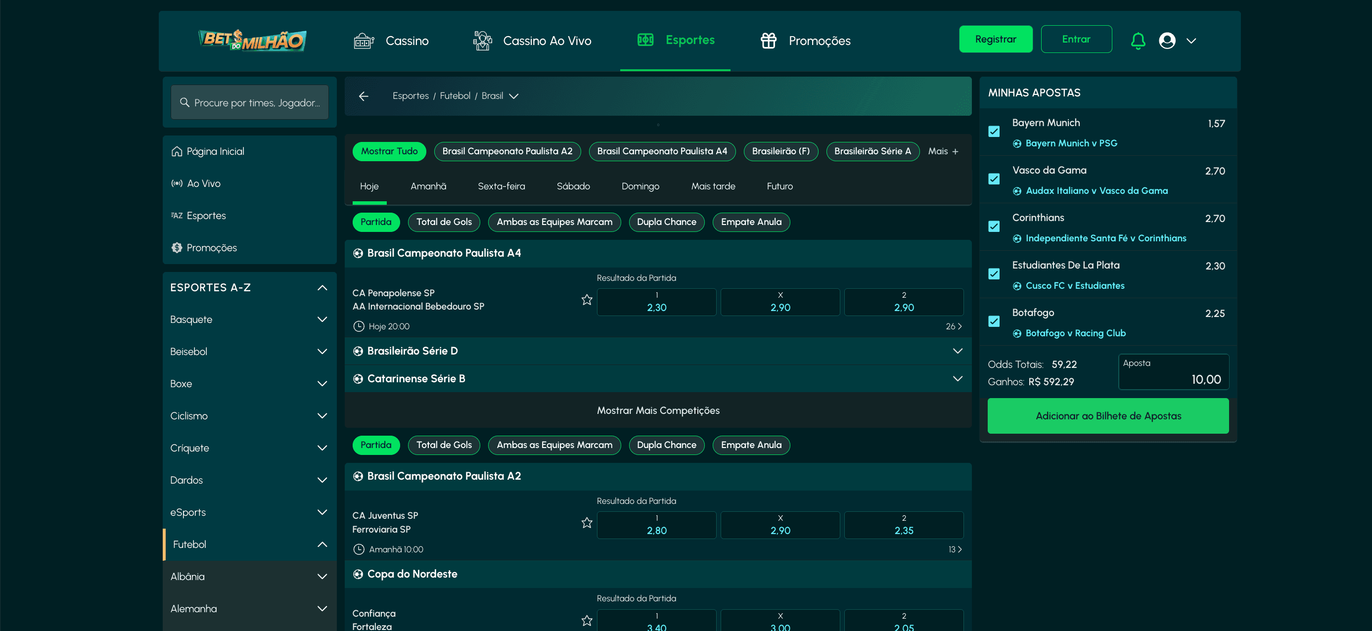
Task: Expand the Boxe sport category
Action: pyautogui.click(x=321, y=384)
